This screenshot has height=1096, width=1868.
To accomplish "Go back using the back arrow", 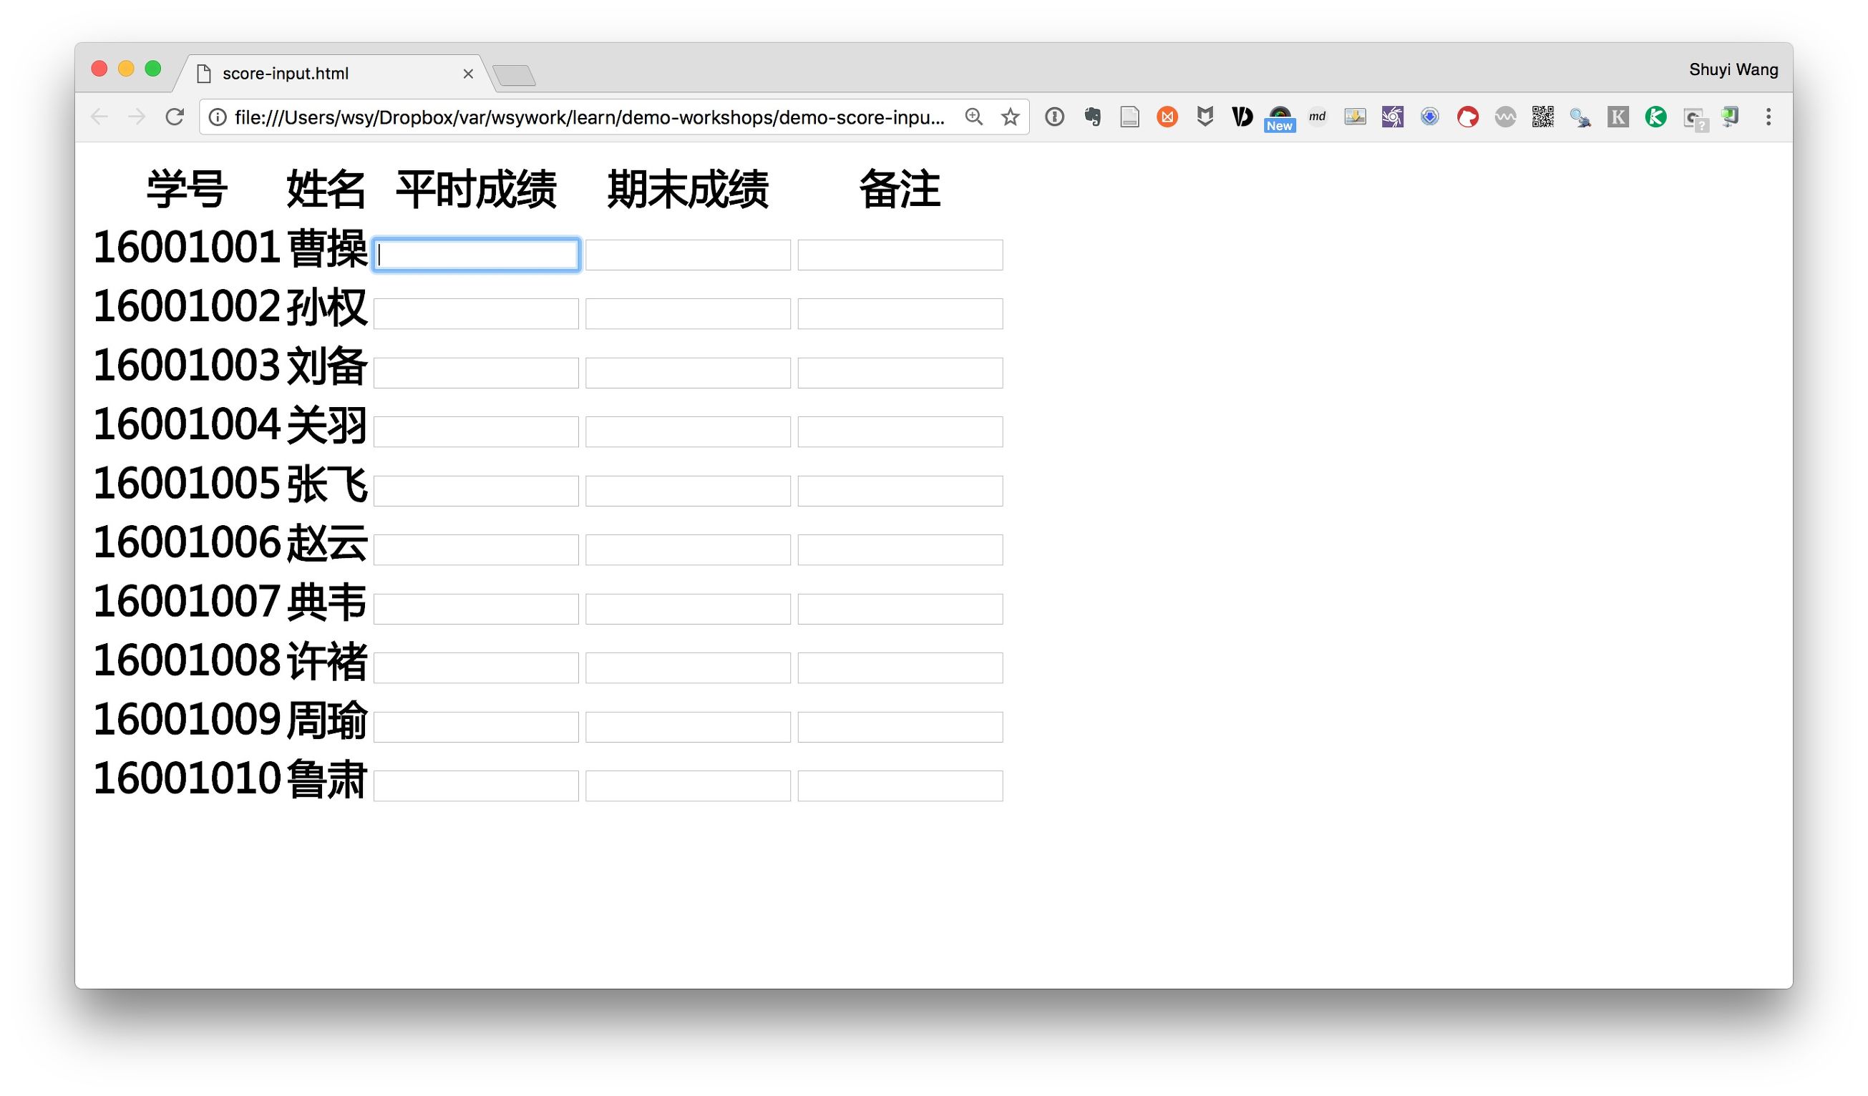I will pos(100,117).
